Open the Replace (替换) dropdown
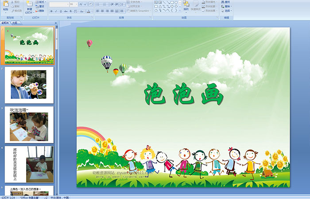 pos(227,6)
